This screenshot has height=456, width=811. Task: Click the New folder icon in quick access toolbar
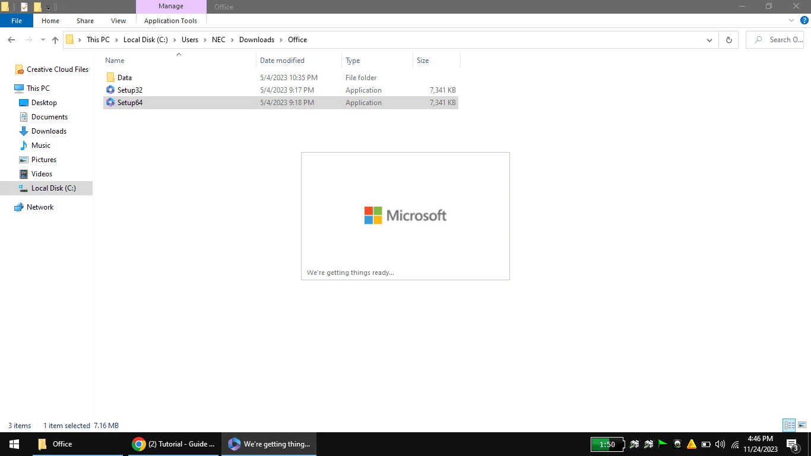point(37,7)
